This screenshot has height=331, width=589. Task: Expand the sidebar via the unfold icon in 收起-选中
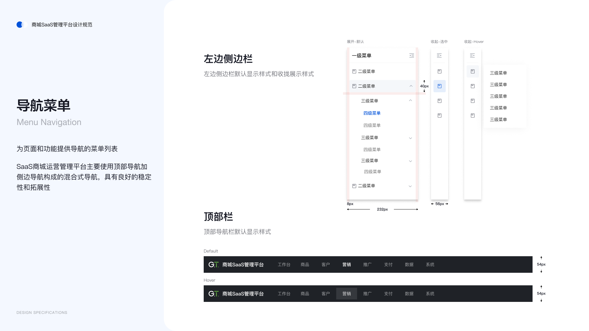click(x=439, y=55)
